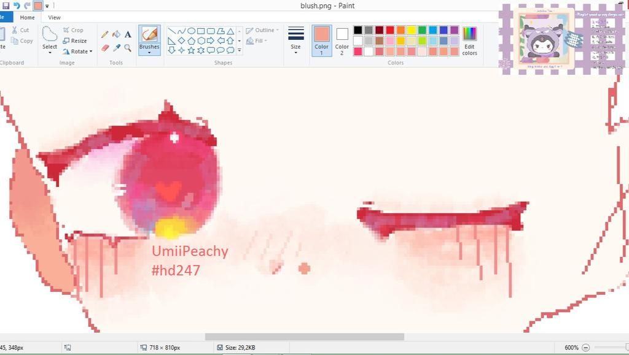Choose the Curve shape
The height and width of the screenshot is (355, 629).
point(181,31)
